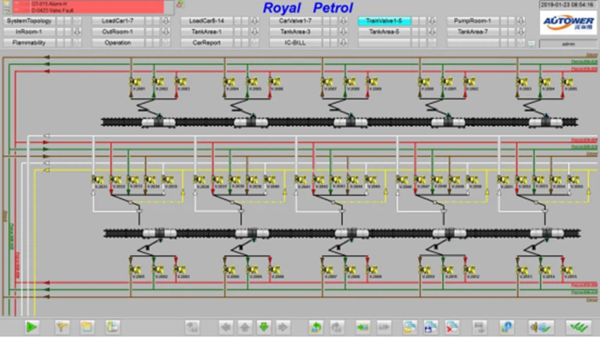Open the CarValve1-7 screen

click(295, 21)
